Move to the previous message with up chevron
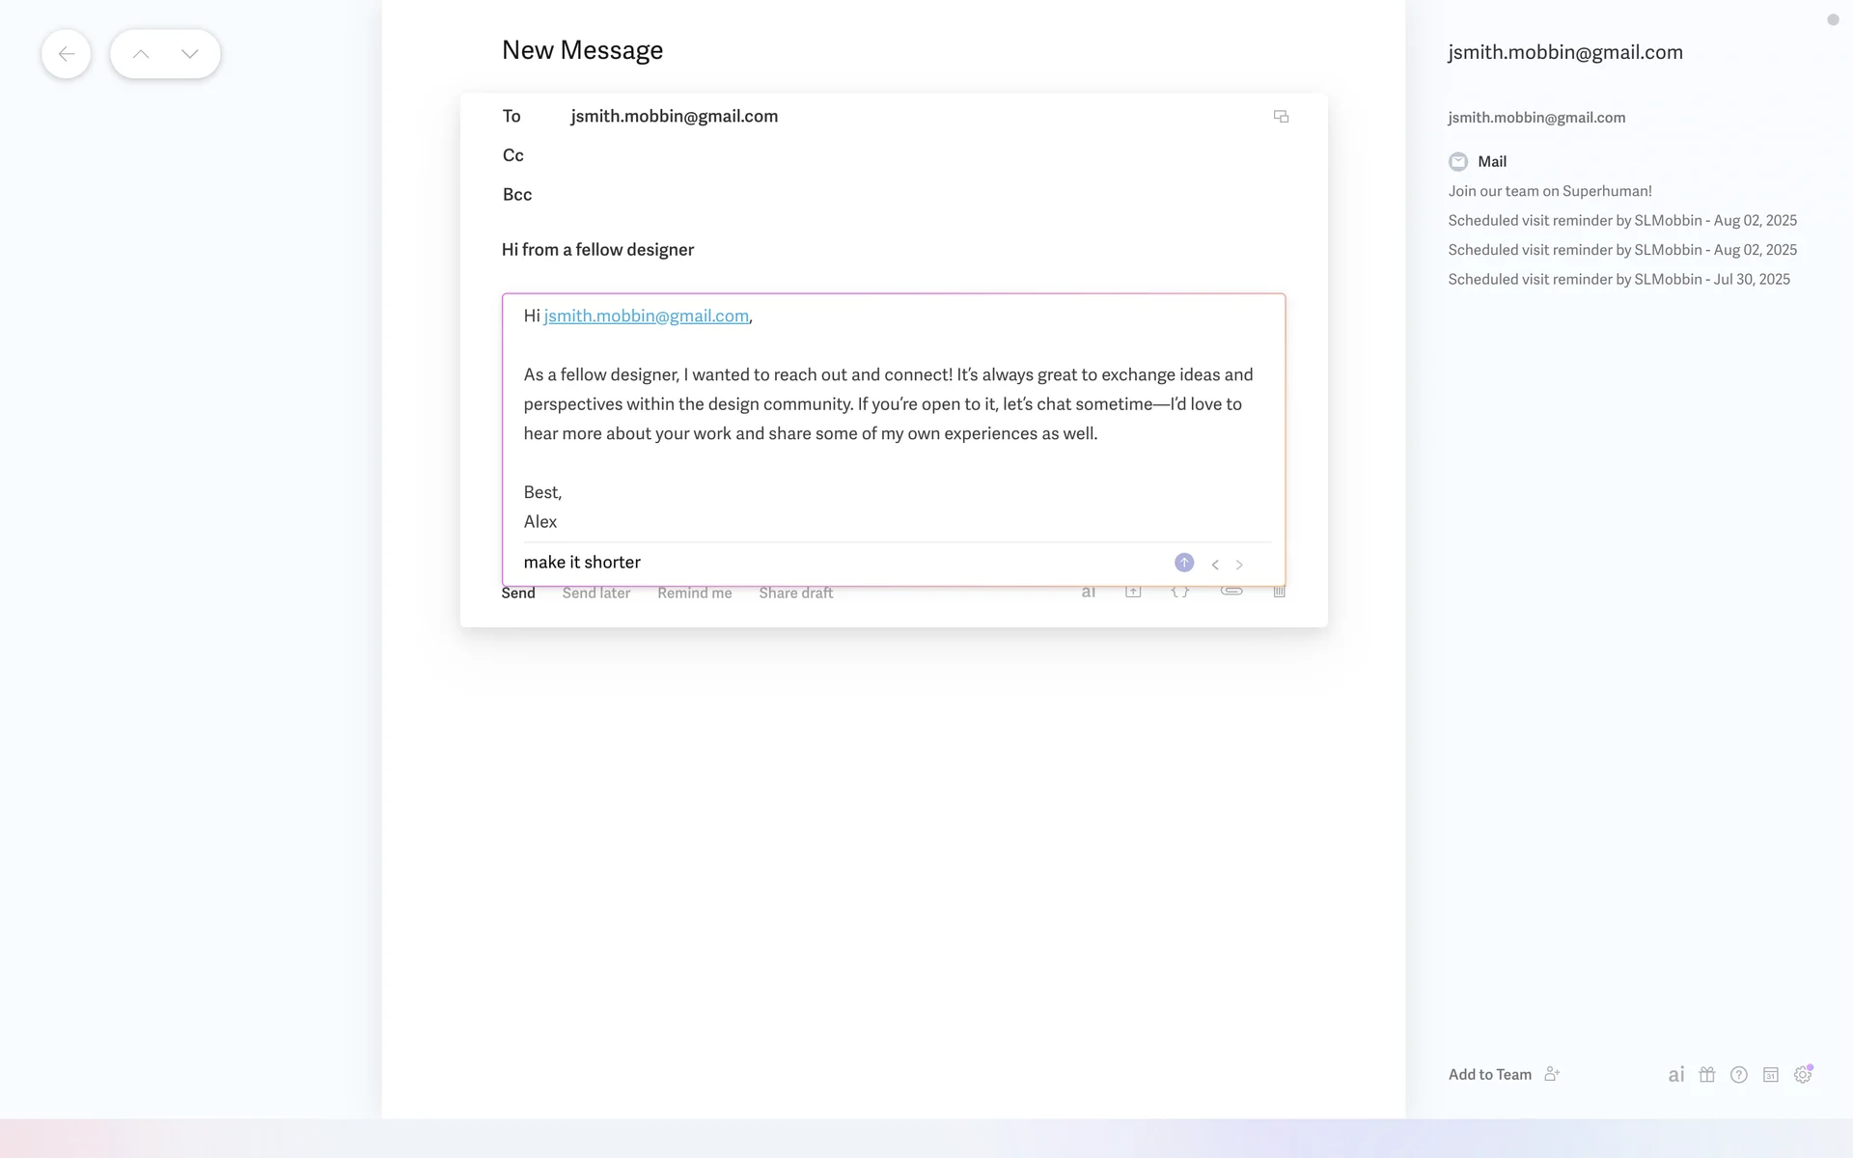This screenshot has width=1853, height=1158. click(x=141, y=54)
